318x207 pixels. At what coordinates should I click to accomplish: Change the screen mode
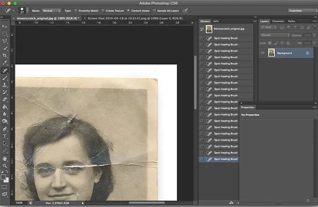5,194
